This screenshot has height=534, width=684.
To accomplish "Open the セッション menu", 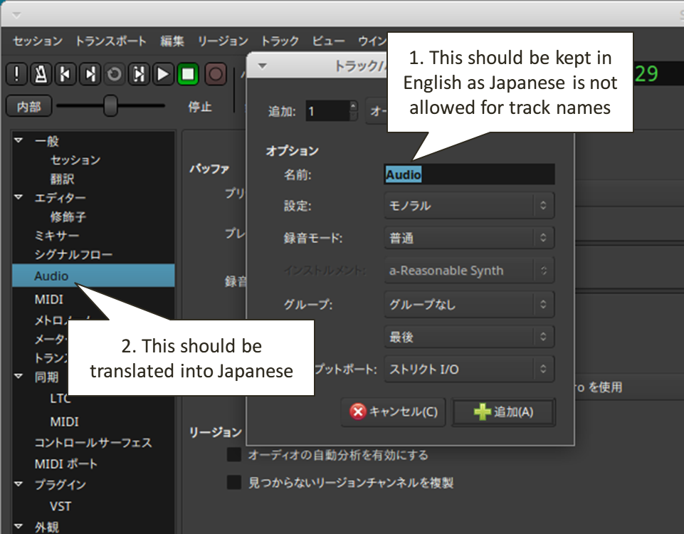I will point(38,41).
